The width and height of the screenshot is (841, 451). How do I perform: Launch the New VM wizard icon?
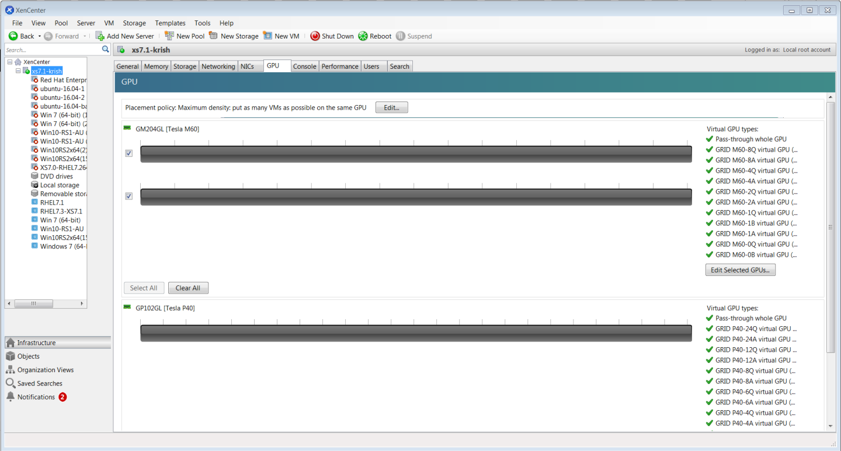[x=268, y=36]
